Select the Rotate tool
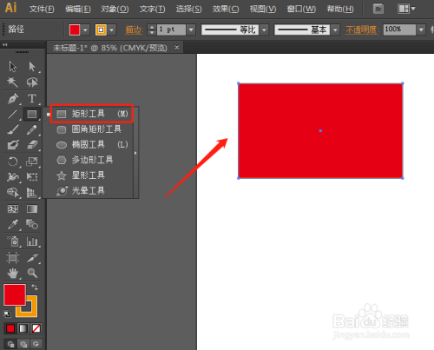434x350 pixels. [x=12, y=162]
